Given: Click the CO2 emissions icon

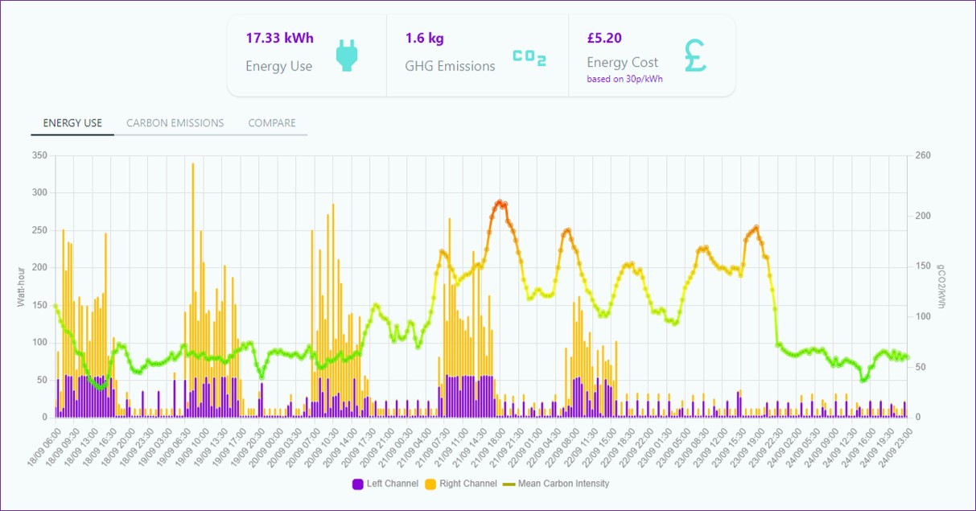Looking at the screenshot, I should point(529,58).
